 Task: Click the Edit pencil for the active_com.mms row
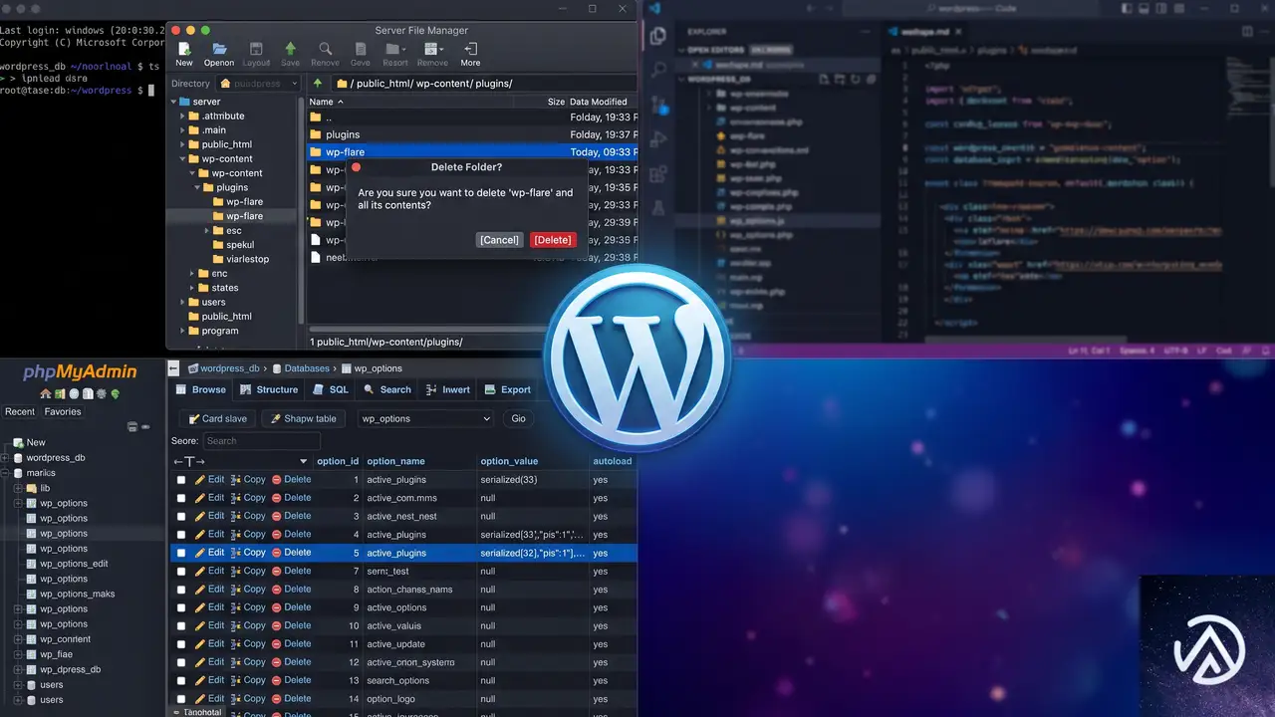tap(200, 498)
